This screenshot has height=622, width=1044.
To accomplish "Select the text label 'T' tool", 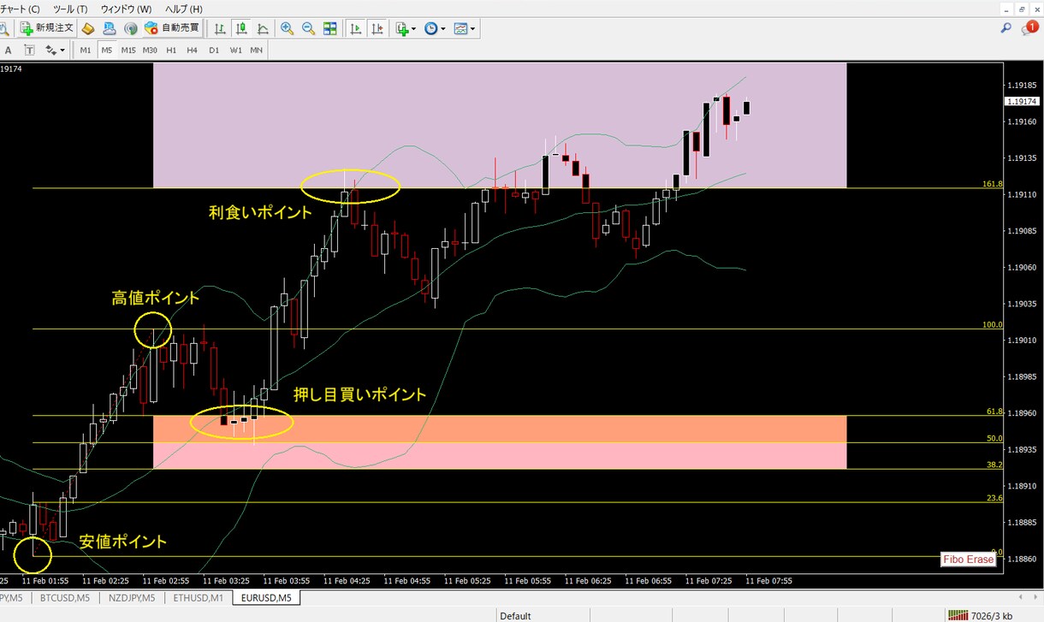I will pos(29,50).
